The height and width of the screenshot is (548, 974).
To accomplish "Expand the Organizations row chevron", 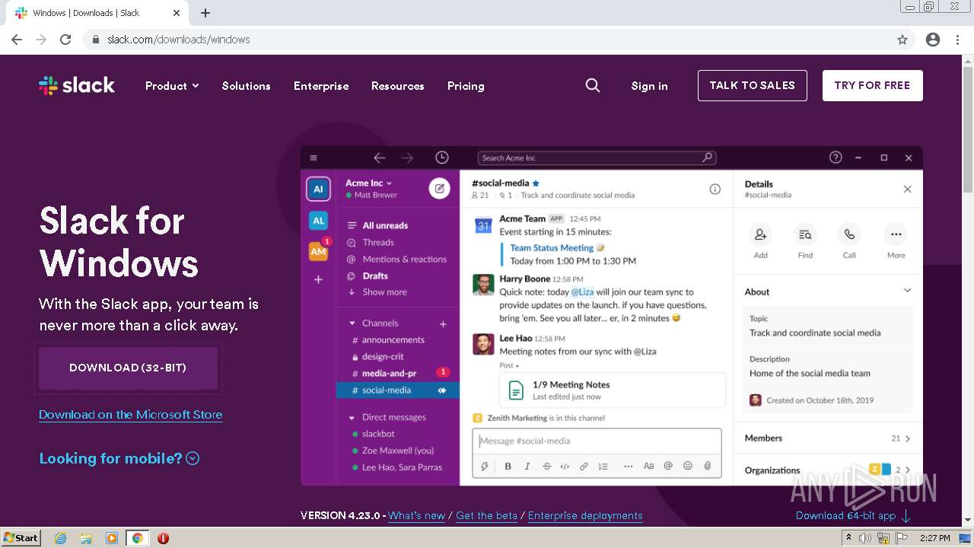I will coord(908,470).
